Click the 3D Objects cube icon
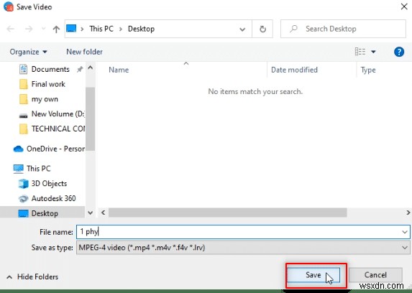 click(x=24, y=184)
